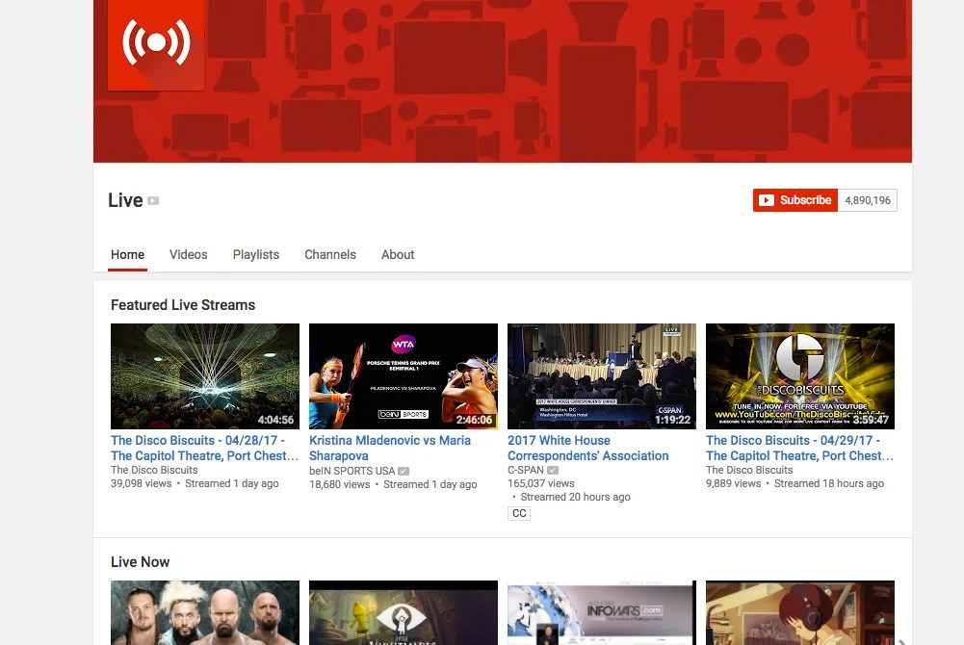Click the 18,680 views text
This screenshot has width=964, height=645.
tap(339, 484)
